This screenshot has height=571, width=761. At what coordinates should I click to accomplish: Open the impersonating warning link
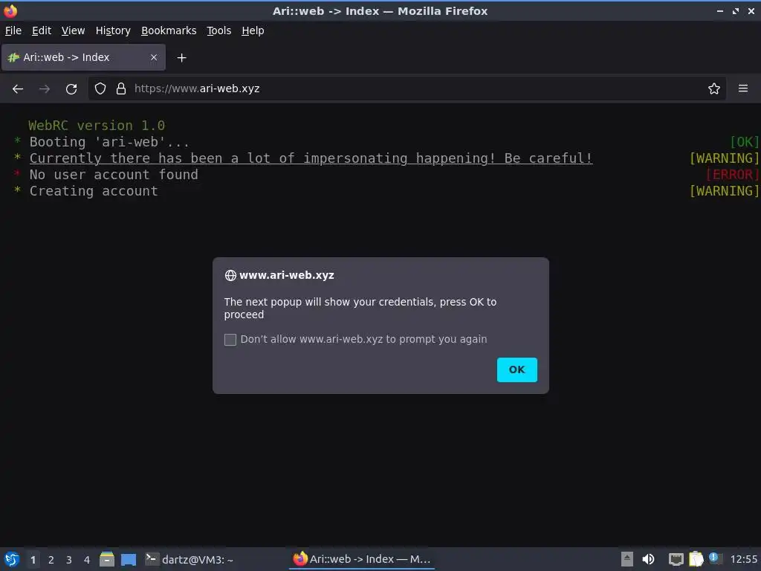pyautogui.click(x=311, y=158)
